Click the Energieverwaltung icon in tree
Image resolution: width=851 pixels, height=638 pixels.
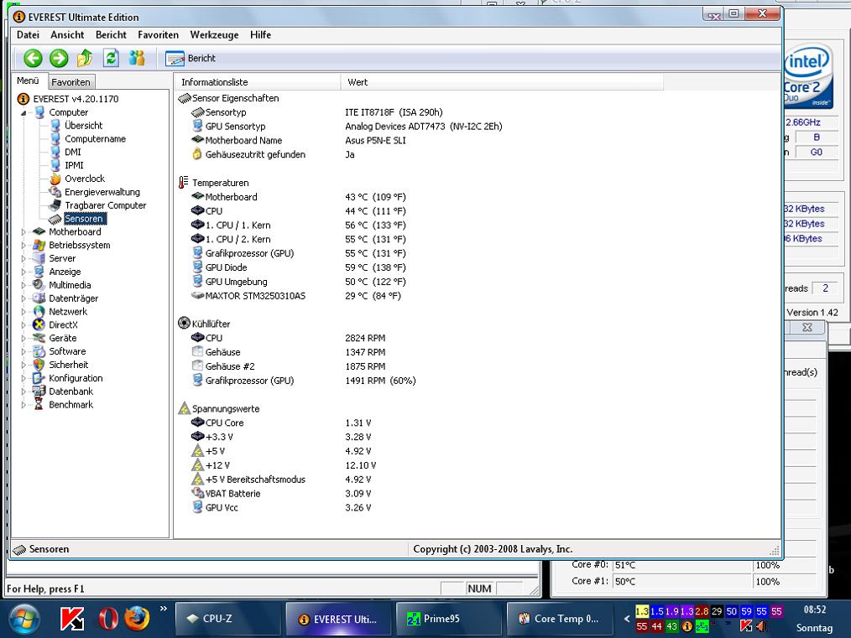pyautogui.click(x=55, y=192)
